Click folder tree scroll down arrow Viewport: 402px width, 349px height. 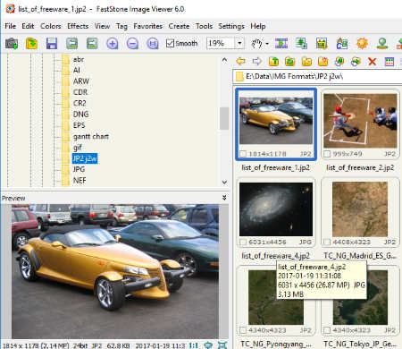pyautogui.click(x=224, y=182)
